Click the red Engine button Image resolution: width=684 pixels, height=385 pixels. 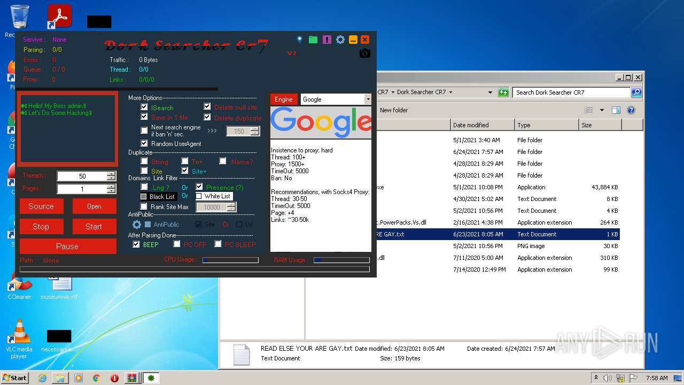click(x=284, y=99)
